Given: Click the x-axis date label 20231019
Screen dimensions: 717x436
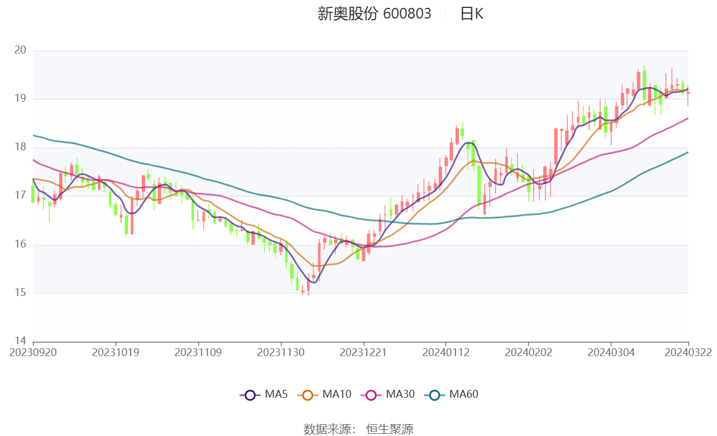Looking at the screenshot, I should point(116,353).
